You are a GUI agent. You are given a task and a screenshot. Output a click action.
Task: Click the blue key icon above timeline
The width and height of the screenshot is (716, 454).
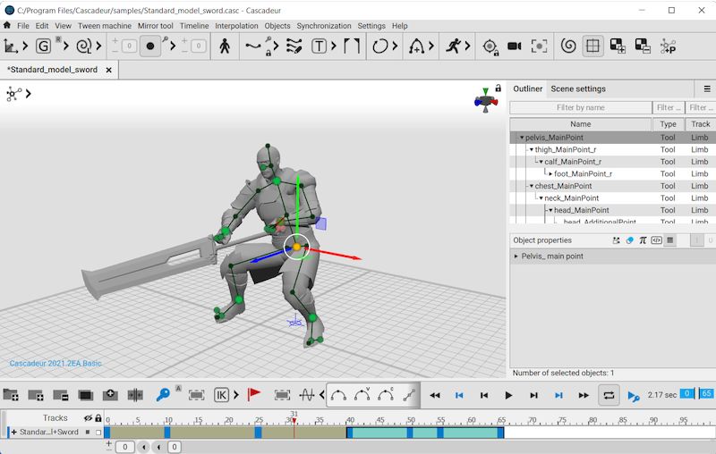point(163,395)
